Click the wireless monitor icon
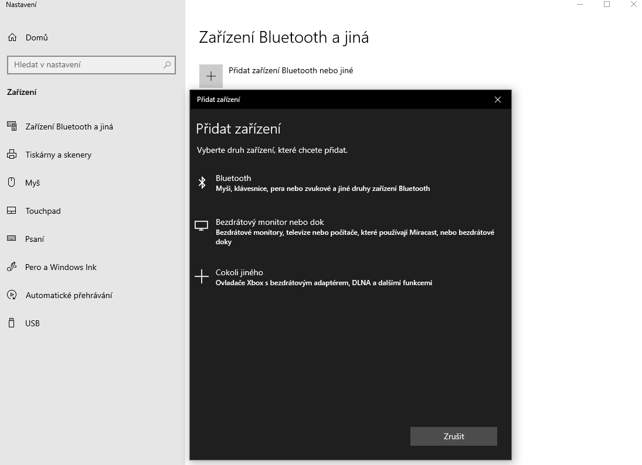The height and width of the screenshot is (465, 642). click(202, 226)
